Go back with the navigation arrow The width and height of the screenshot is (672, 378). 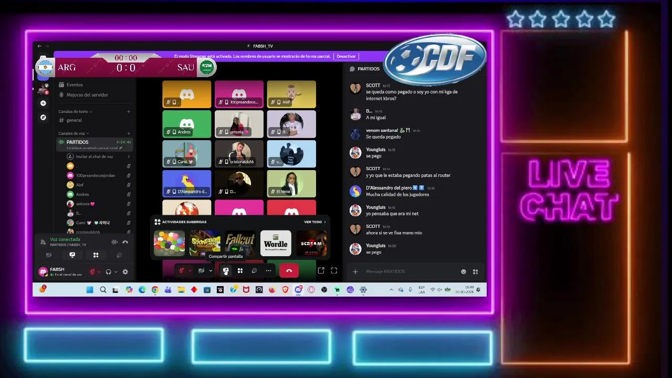click(x=39, y=46)
